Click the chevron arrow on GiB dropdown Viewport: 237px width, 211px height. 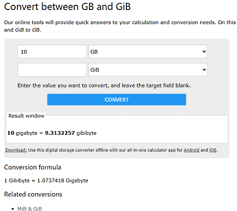(204, 70)
